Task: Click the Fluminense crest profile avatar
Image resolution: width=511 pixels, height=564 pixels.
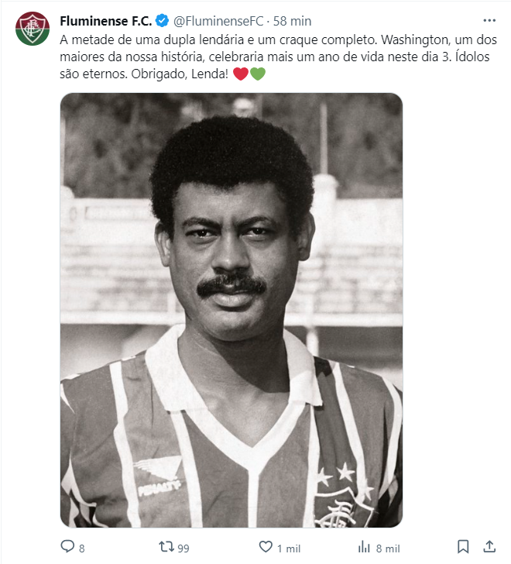Action: click(x=33, y=29)
